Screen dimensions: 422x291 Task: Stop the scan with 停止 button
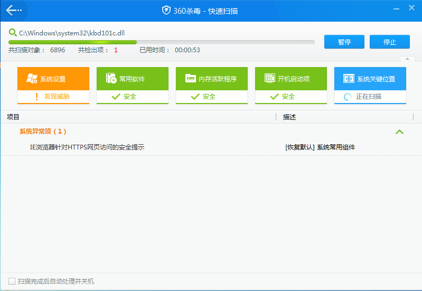[x=390, y=42]
